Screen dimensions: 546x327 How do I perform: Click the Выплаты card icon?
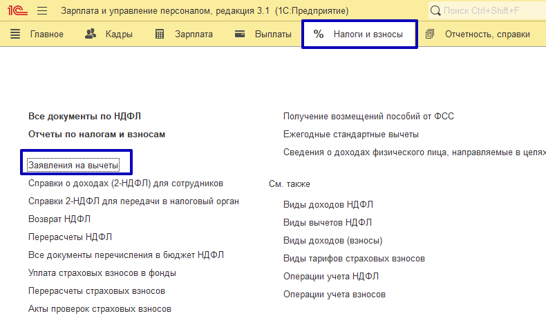coord(240,34)
